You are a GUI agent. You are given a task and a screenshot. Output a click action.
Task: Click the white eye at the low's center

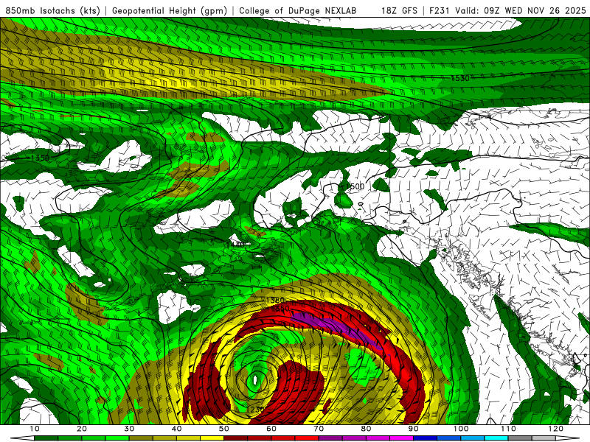tap(255, 380)
